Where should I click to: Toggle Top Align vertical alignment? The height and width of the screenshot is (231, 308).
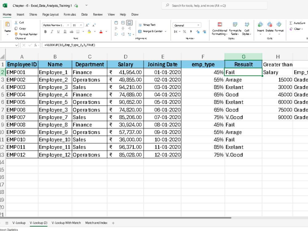pos(116,23)
